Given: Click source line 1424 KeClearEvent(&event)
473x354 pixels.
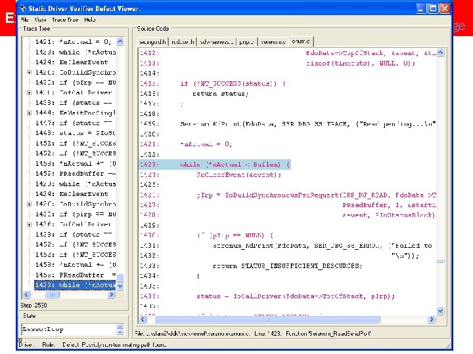Looking at the screenshot, I should click(x=238, y=175).
